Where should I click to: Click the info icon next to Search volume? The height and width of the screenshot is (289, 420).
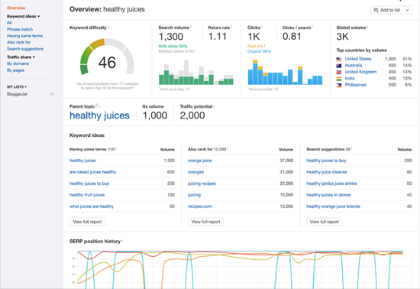[x=191, y=27]
